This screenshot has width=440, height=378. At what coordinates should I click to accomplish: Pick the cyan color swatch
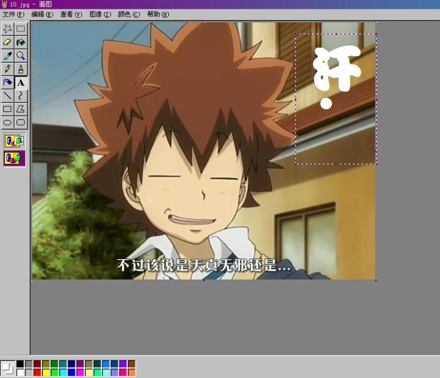point(63,372)
